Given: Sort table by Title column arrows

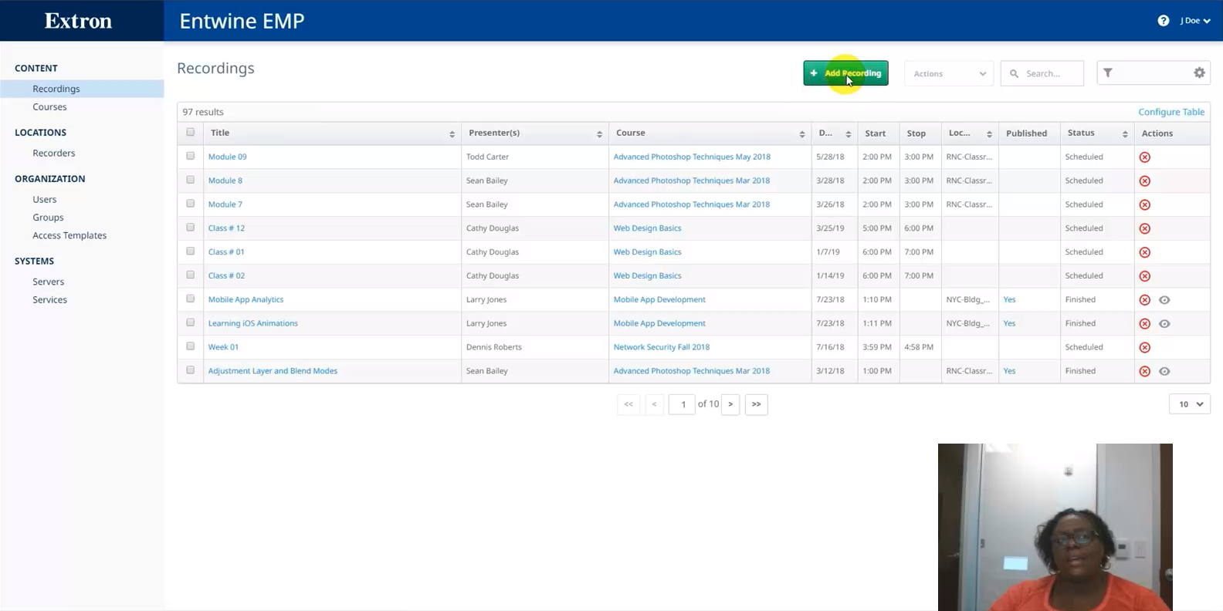Looking at the screenshot, I should pos(452,134).
